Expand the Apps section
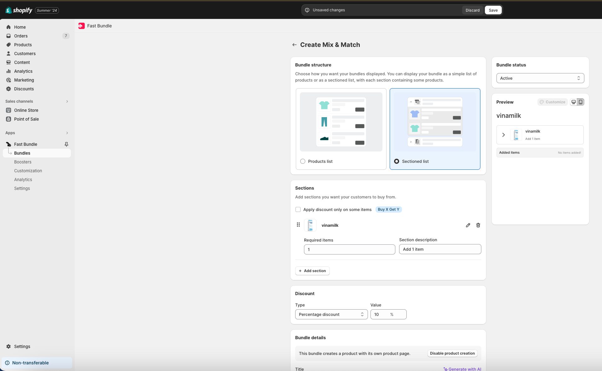602x371 pixels. [x=67, y=133]
